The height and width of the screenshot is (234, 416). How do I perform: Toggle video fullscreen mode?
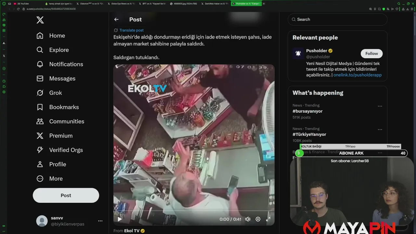click(268, 219)
